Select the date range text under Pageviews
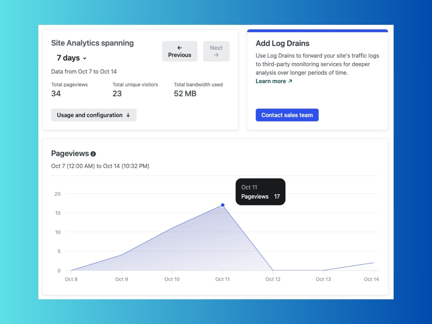Screen dimensions: 432x324 [x=100, y=166]
